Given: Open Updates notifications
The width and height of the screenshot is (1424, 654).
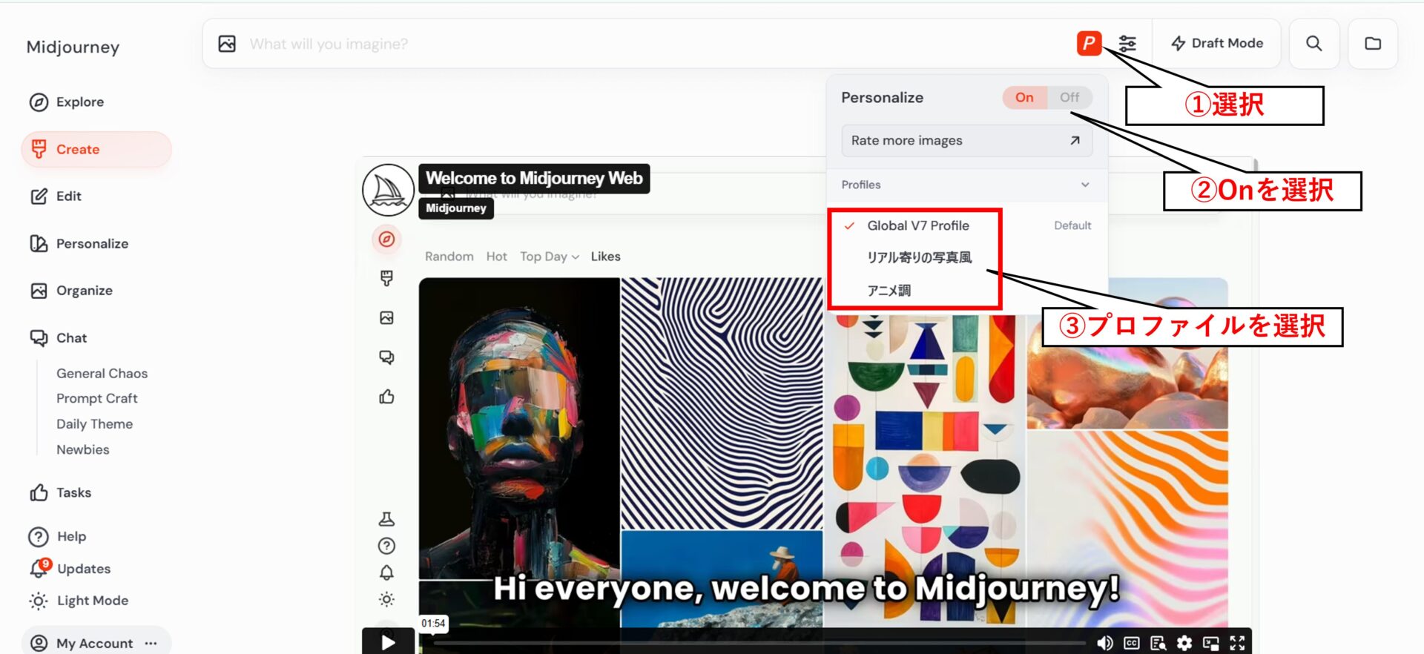Looking at the screenshot, I should 70,568.
